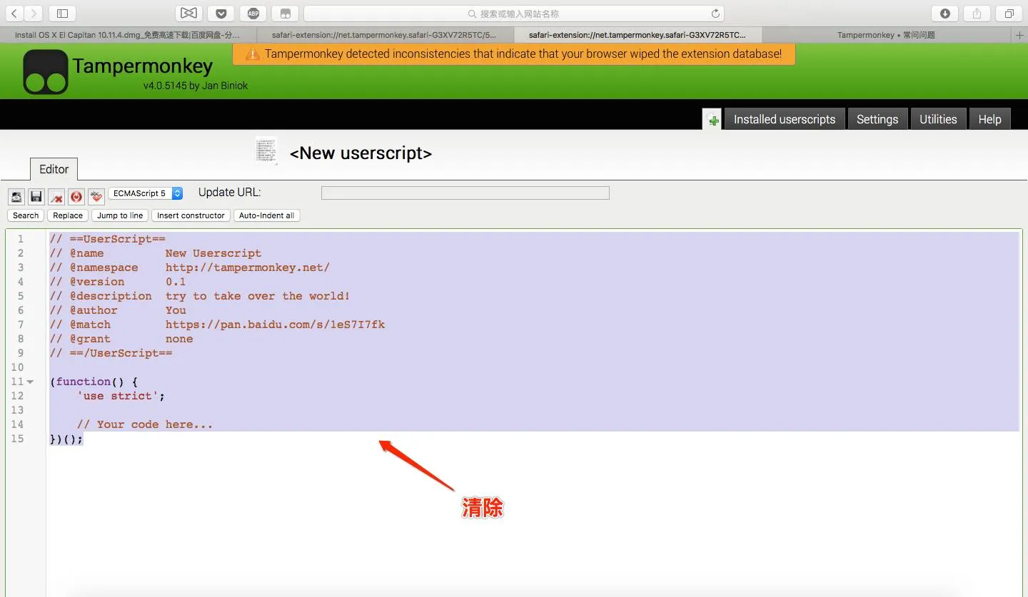Screen dimensions: 1028x597
Task: Click the Jump to line button
Action: click(x=120, y=215)
